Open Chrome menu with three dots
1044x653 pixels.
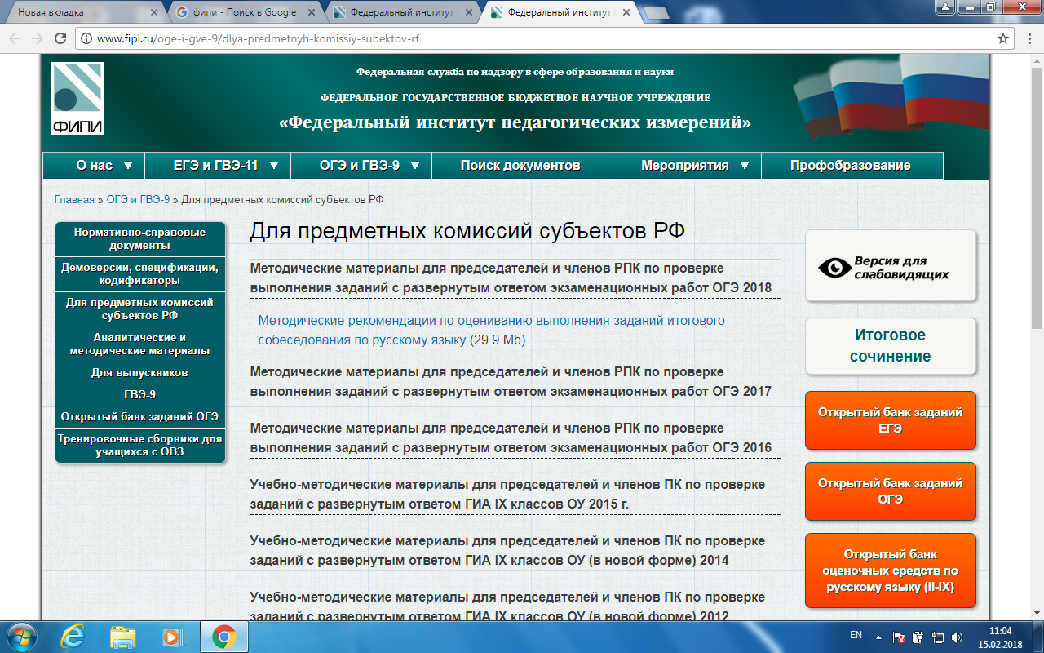[1029, 38]
